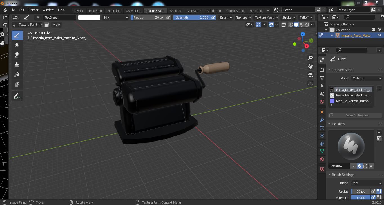Open the Brush Settings Blend Mix dropdown
Viewport: 384px width, 205px height.
tap(367, 183)
